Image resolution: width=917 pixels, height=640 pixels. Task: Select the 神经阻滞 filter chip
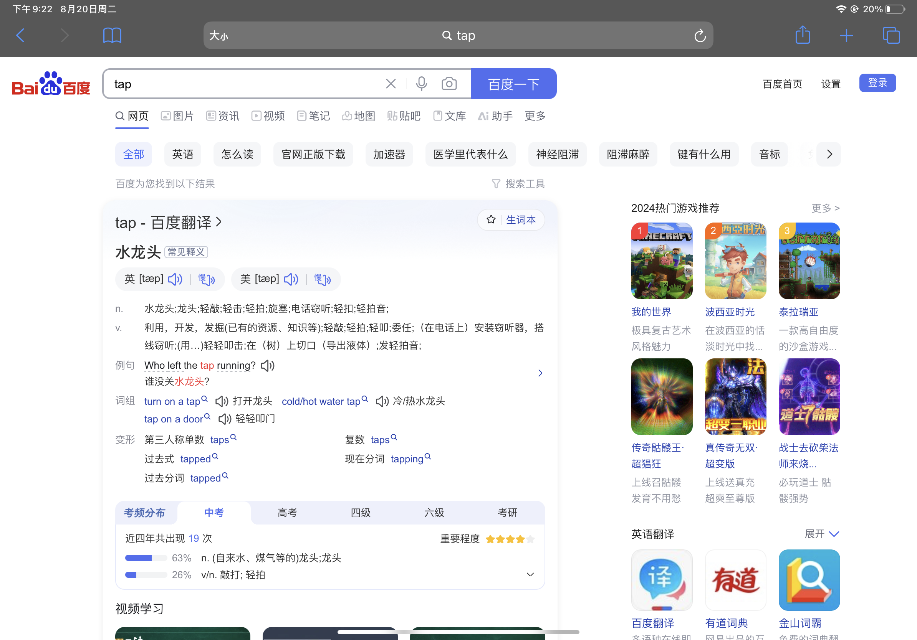(558, 154)
